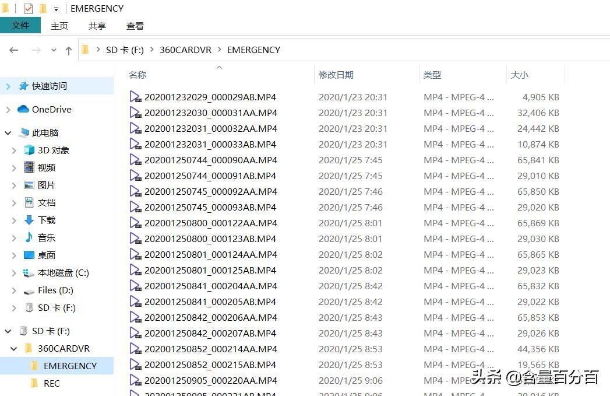The height and width of the screenshot is (396, 610).
Task: Switch to the 查看 (View) ribbon tab
Action: 135,26
